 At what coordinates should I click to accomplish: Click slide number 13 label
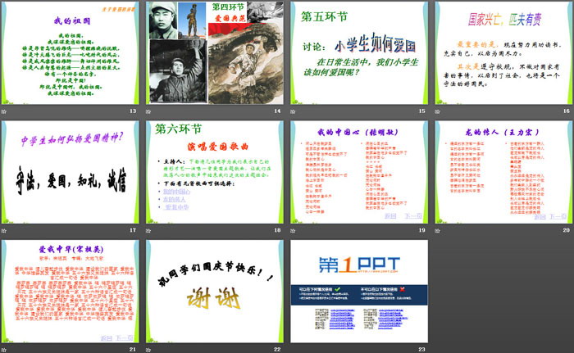pos(133,111)
